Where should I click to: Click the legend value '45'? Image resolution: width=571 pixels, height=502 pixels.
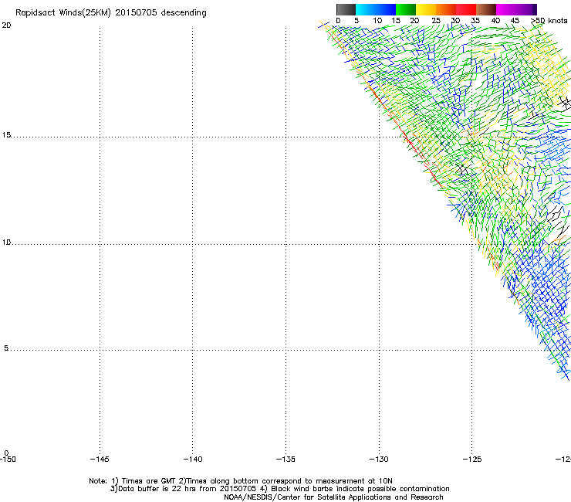(x=515, y=21)
